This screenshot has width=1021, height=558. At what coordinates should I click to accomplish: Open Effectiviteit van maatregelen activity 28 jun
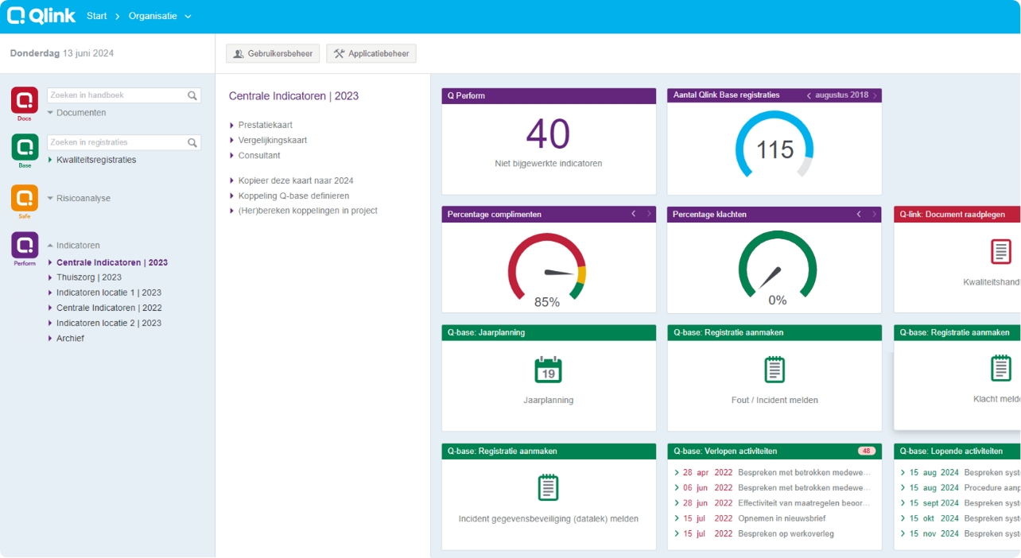click(x=772, y=503)
